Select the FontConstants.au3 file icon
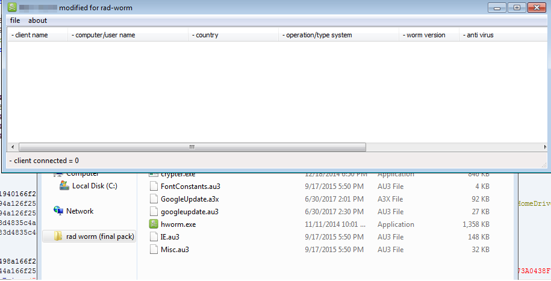This screenshot has width=551, height=281. [153, 187]
